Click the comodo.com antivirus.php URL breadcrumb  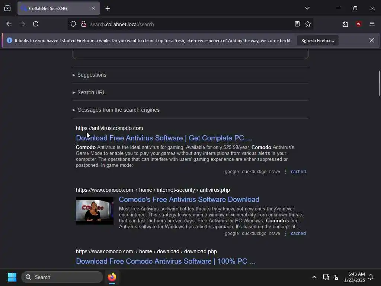coord(153,190)
